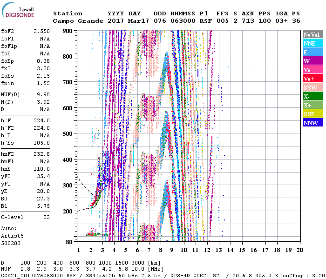
Task: Select the C-level value 22
Action: coord(47,217)
